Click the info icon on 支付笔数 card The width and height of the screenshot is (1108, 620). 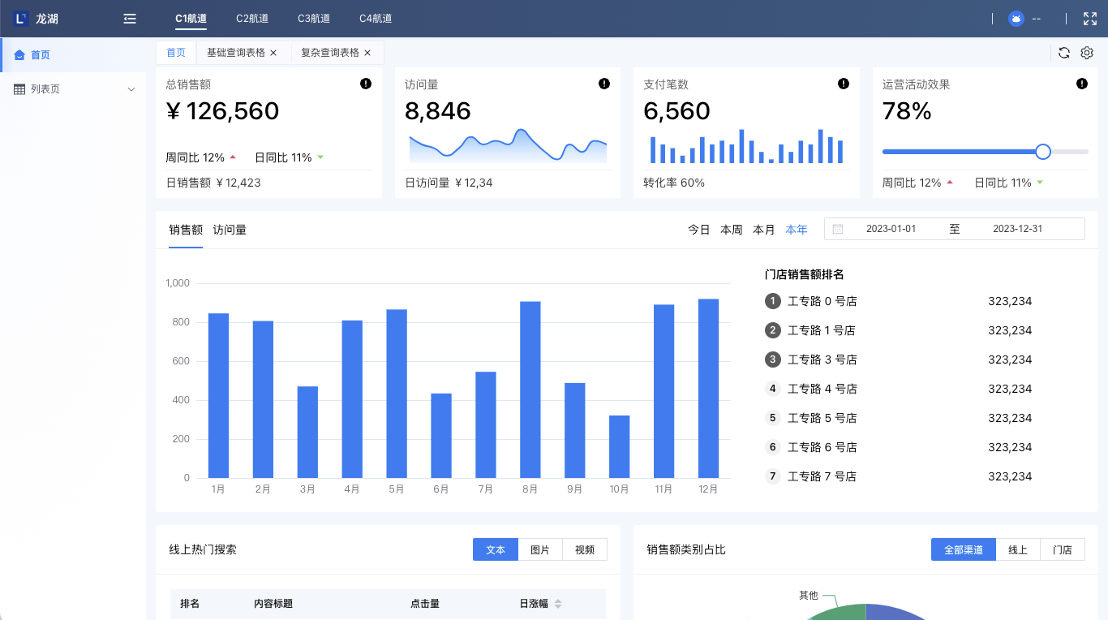pyautogui.click(x=844, y=84)
